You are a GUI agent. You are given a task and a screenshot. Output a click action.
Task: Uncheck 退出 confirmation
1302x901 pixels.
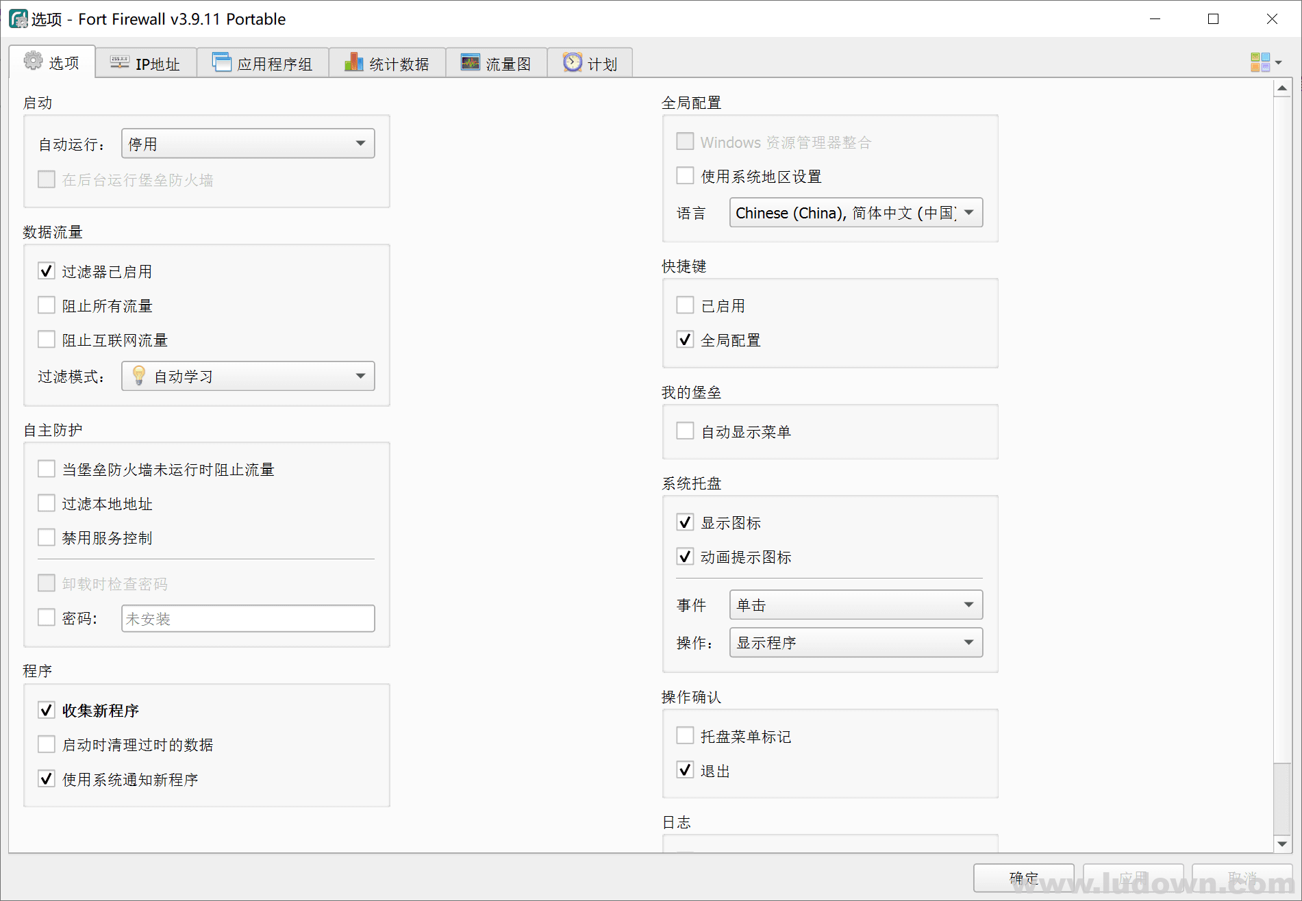pos(685,770)
